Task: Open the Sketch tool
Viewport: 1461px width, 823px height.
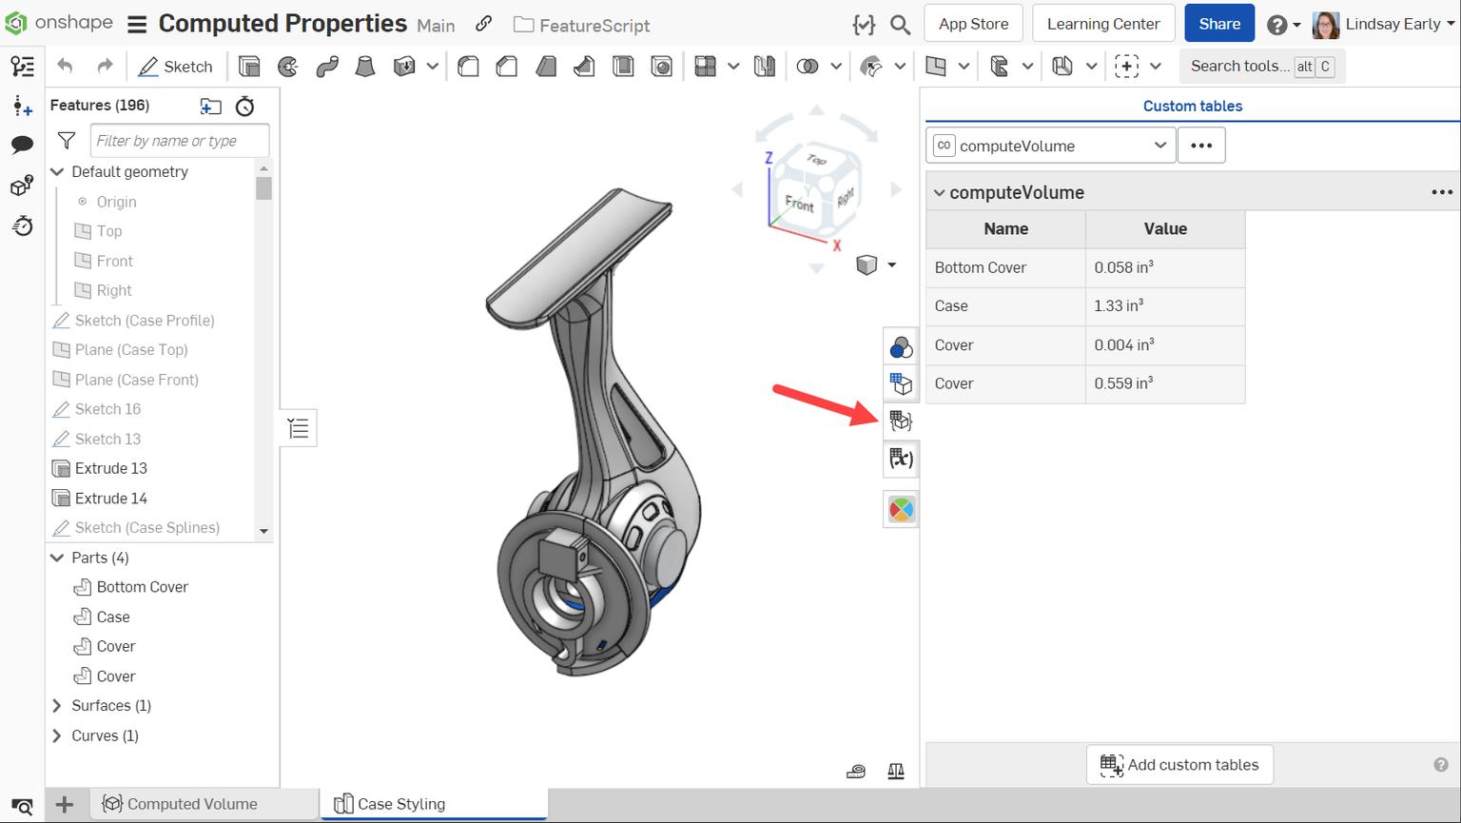Action: click(176, 66)
